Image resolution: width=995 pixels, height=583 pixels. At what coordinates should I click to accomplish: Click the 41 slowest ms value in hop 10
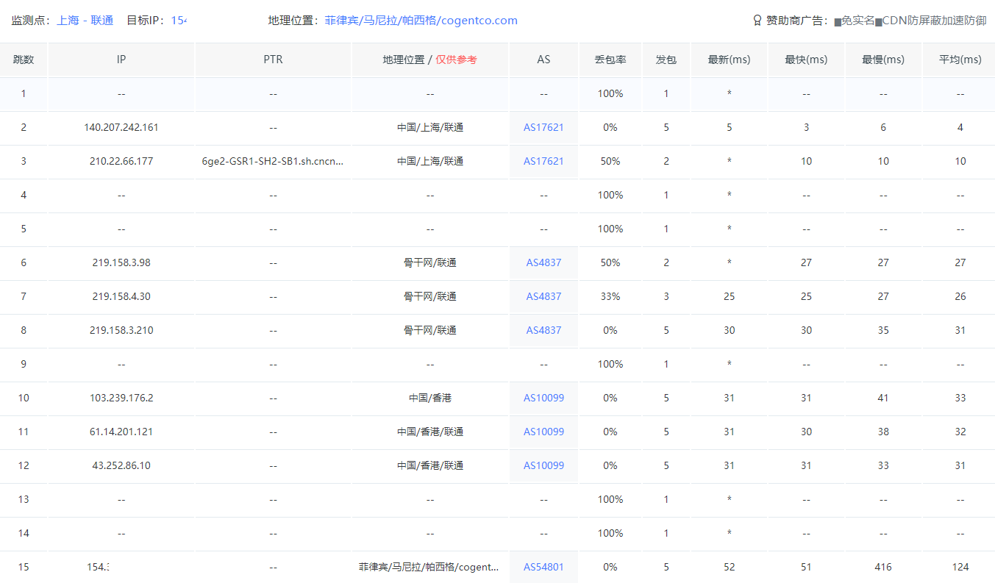click(x=883, y=398)
